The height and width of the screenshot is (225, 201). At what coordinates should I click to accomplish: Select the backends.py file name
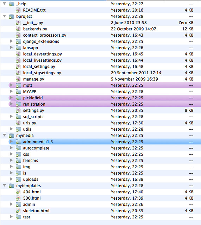click(35, 29)
